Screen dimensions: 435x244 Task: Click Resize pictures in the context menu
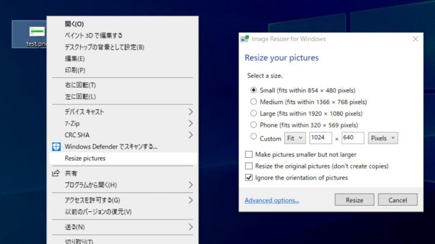(x=123, y=158)
